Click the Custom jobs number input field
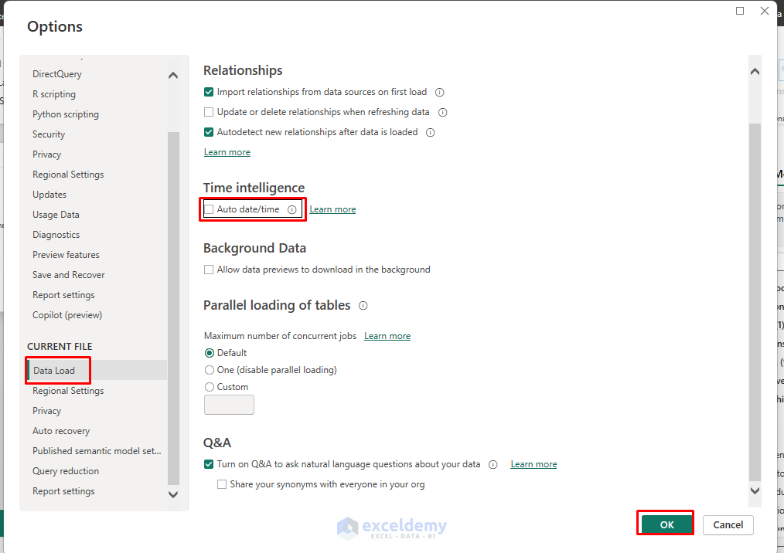Viewport: 784px width, 553px height. point(229,405)
